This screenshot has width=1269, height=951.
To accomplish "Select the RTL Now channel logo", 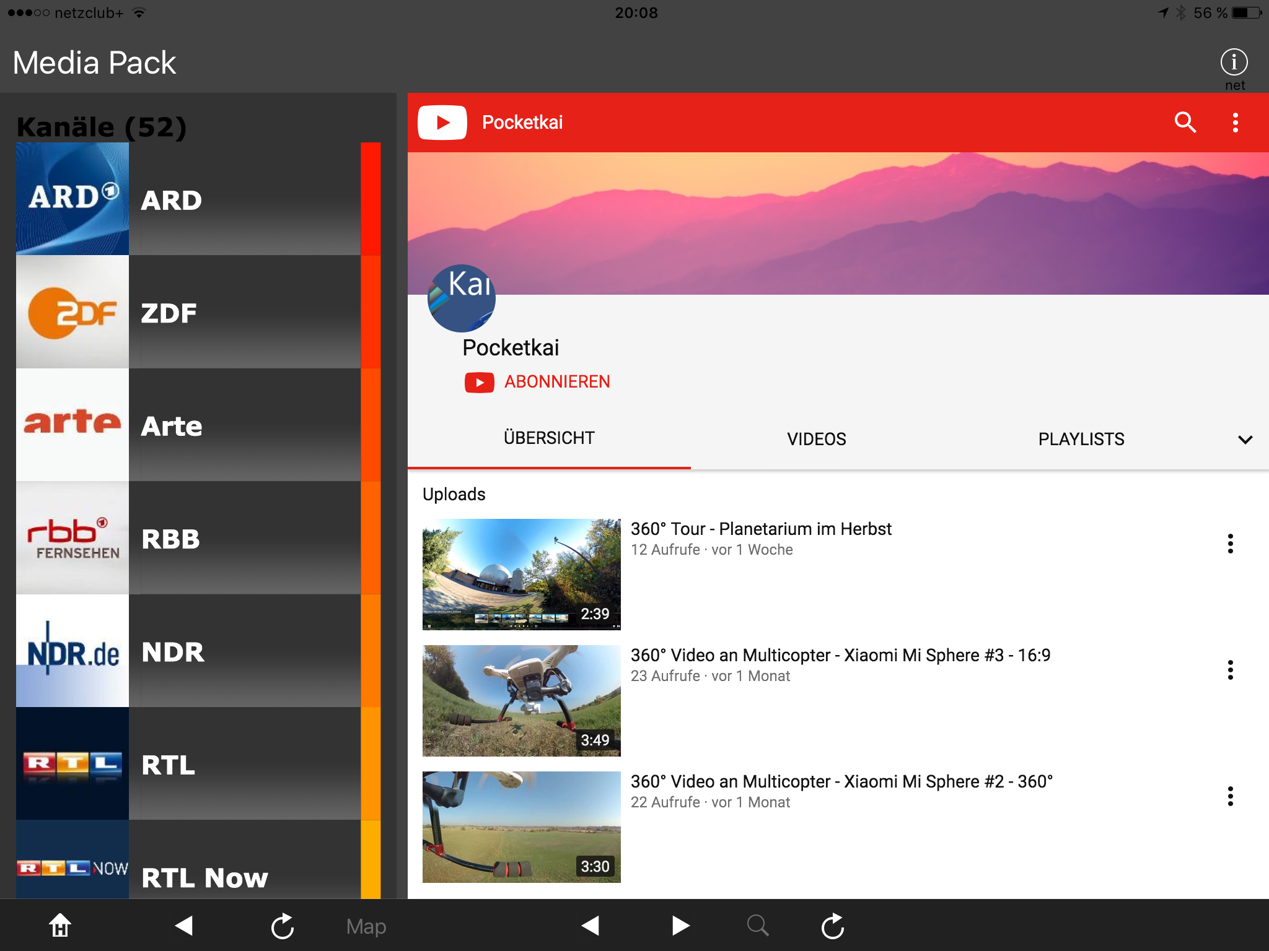I will pos(72,859).
